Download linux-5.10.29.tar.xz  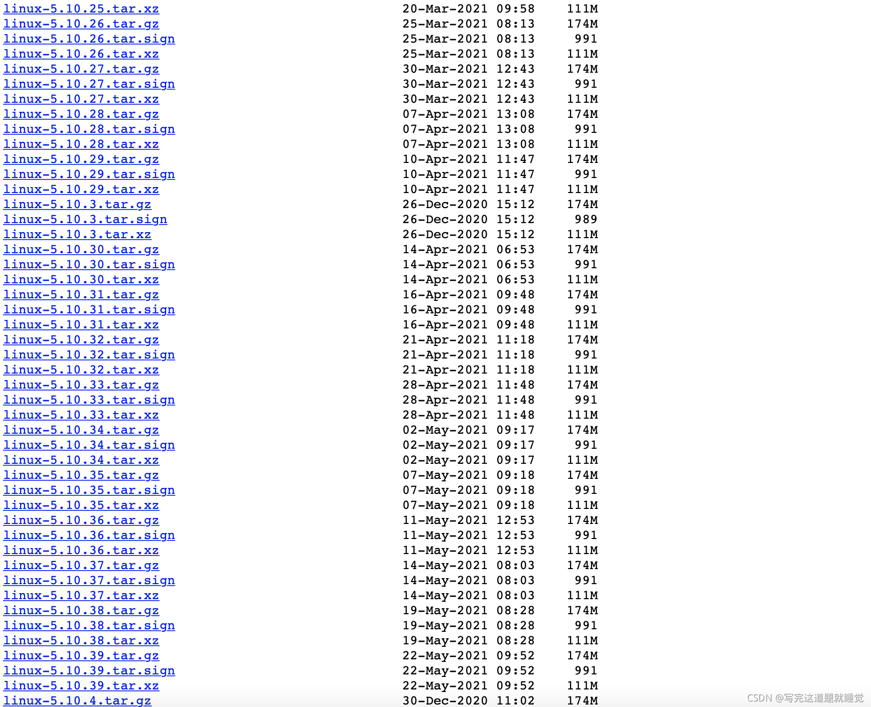(81, 190)
